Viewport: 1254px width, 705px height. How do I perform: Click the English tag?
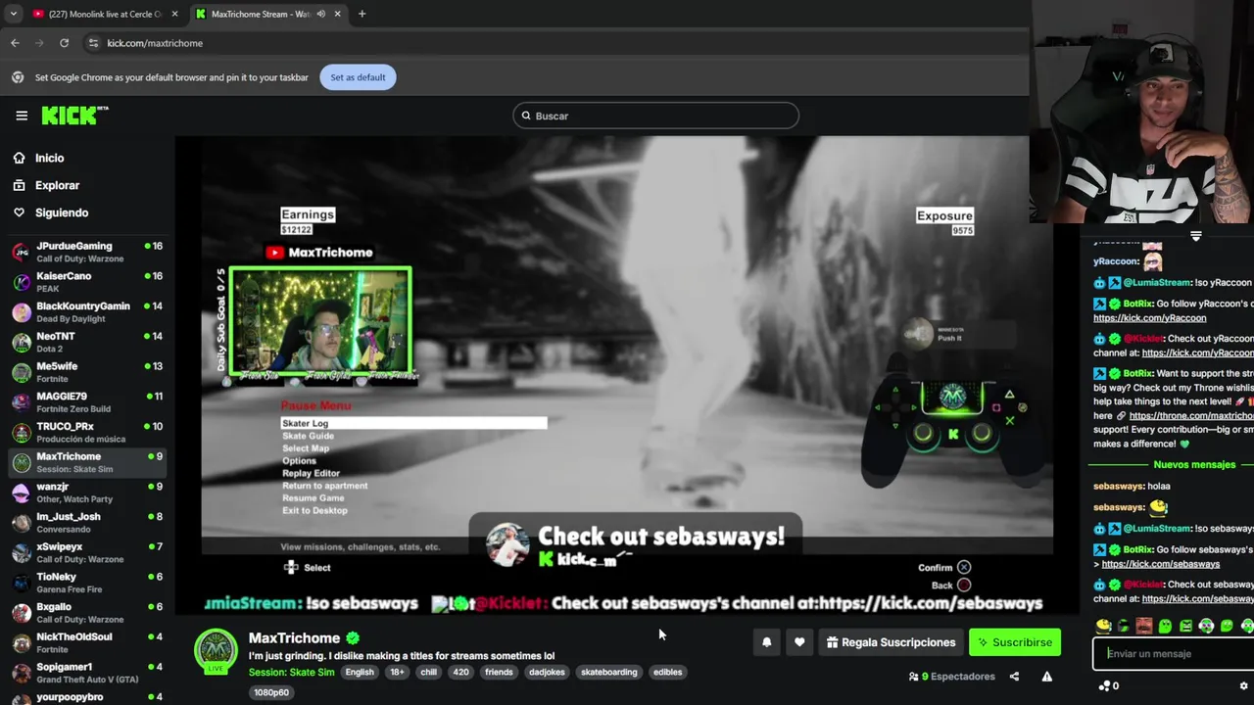[x=360, y=672]
